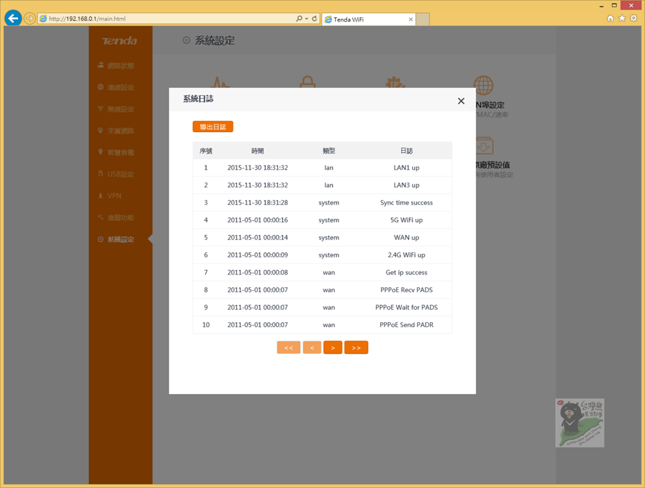The height and width of the screenshot is (488, 645).
Task: Open 連線設定 in sidebar
Action: coord(120,87)
